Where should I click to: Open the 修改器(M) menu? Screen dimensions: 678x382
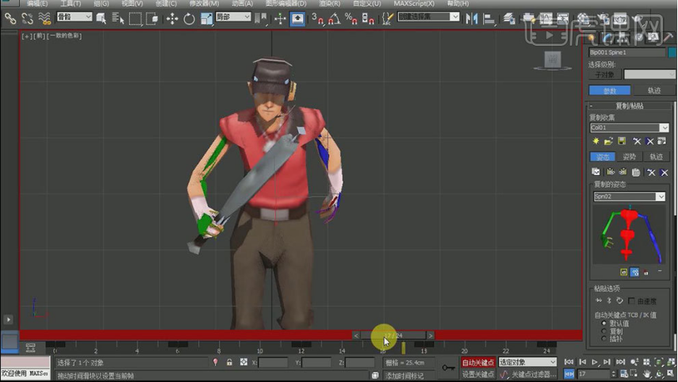(x=204, y=3)
